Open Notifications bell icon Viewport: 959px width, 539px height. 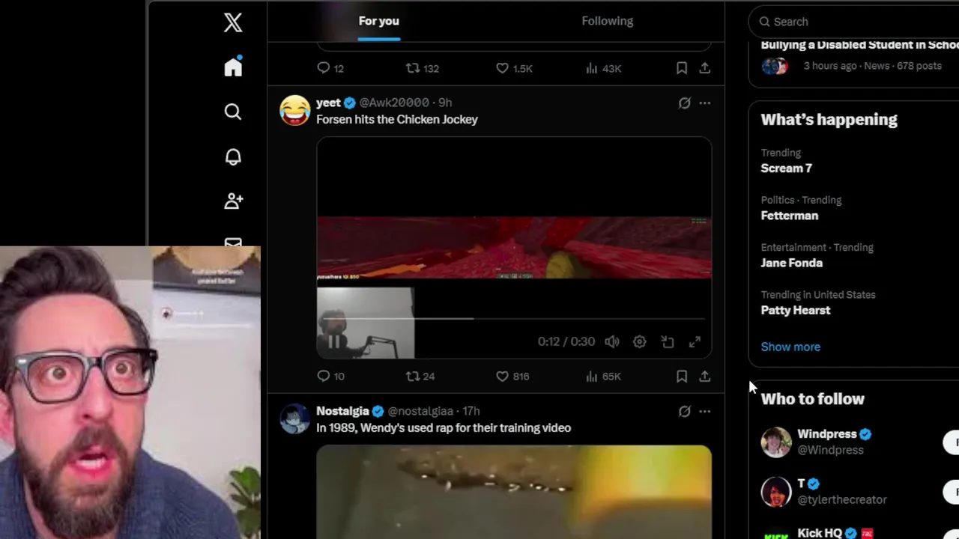[233, 156]
